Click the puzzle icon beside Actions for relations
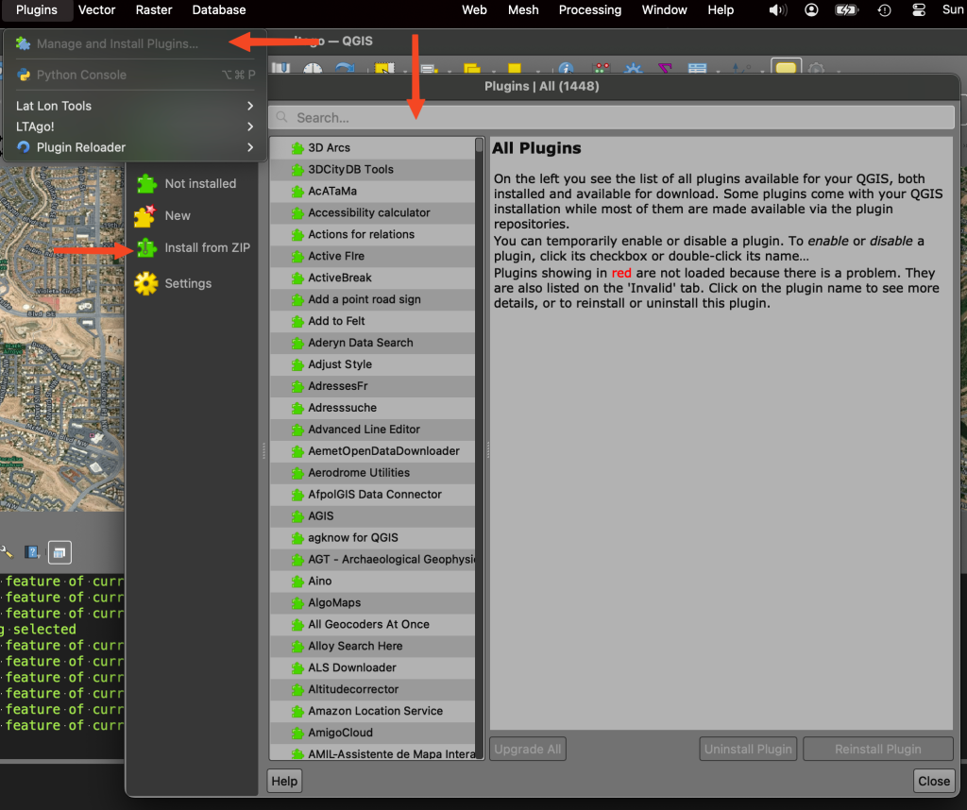Image resolution: width=967 pixels, height=810 pixels. [297, 234]
